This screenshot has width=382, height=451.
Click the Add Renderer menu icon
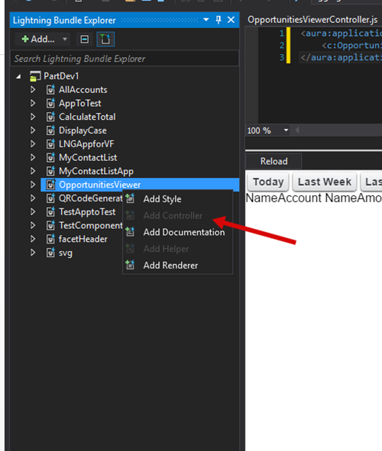click(x=130, y=265)
